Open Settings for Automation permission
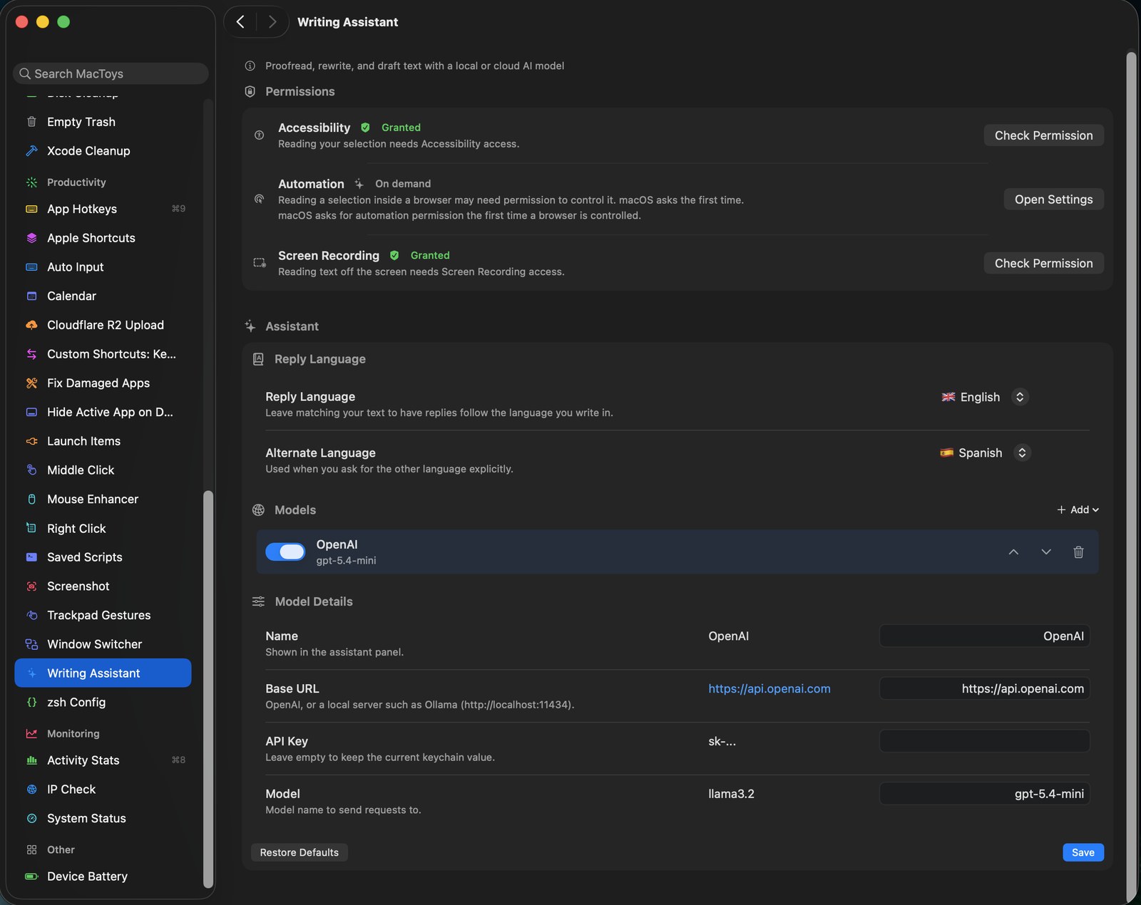 pyautogui.click(x=1053, y=200)
